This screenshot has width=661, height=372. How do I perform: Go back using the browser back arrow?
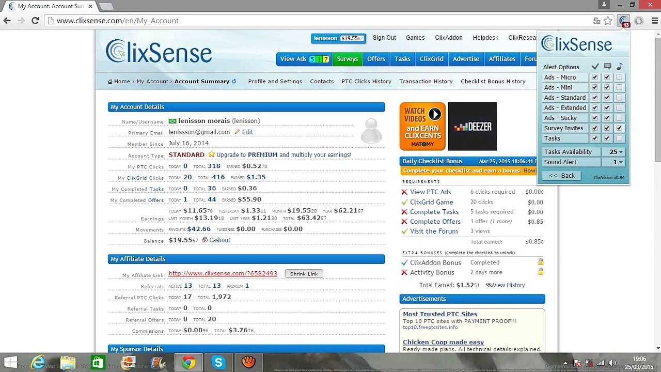pos(7,21)
